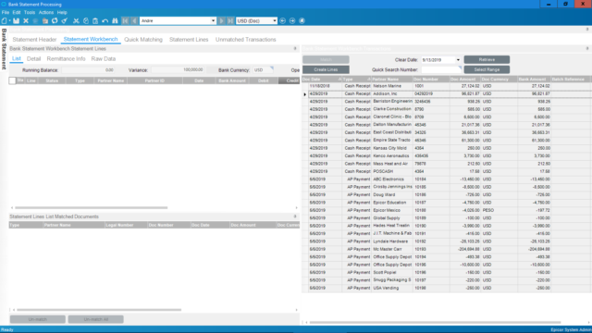
Task: Sort by Doc Date column header
Action: tap(321, 80)
